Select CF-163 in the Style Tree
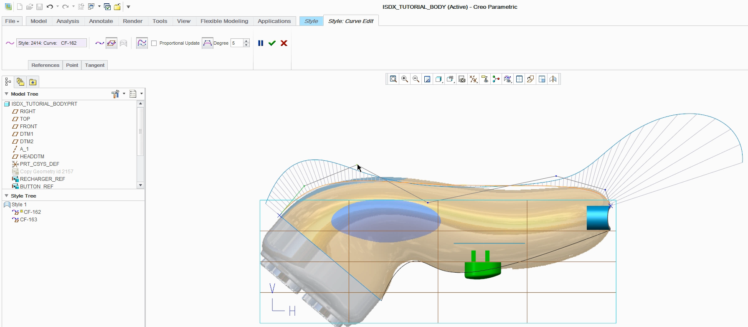748x327 pixels. tap(28, 220)
